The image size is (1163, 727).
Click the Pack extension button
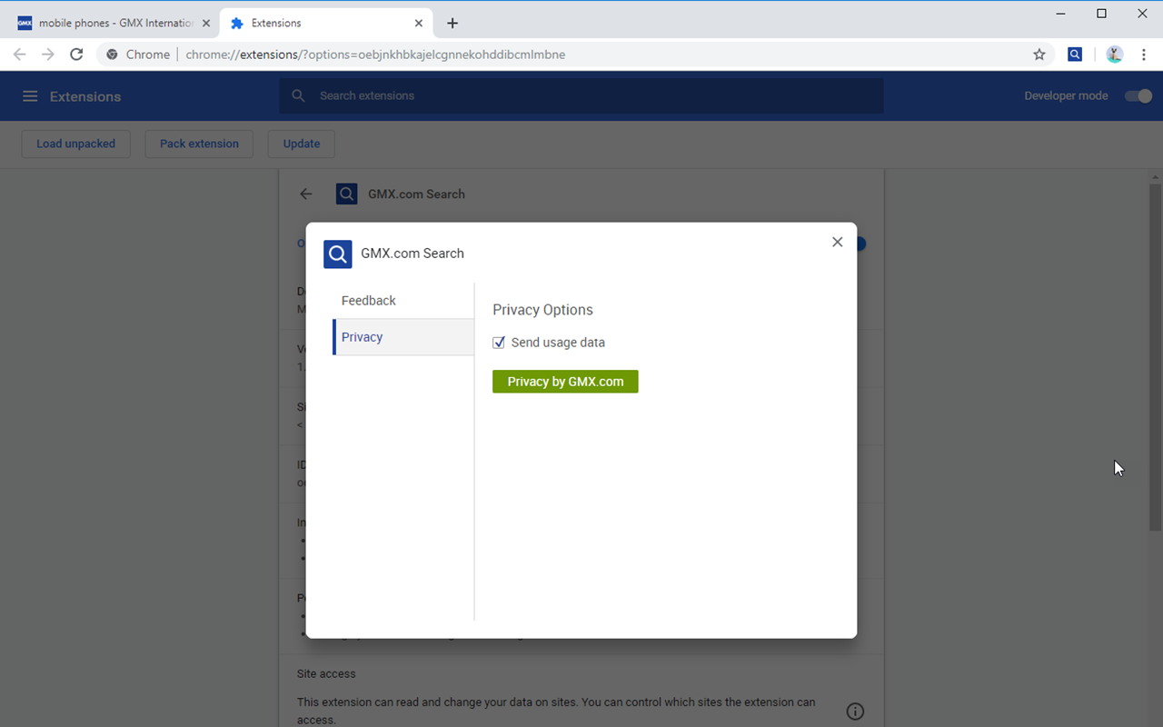coord(199,144)
